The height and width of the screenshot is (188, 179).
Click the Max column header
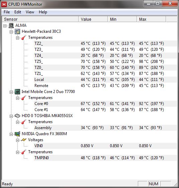(151, 19)
